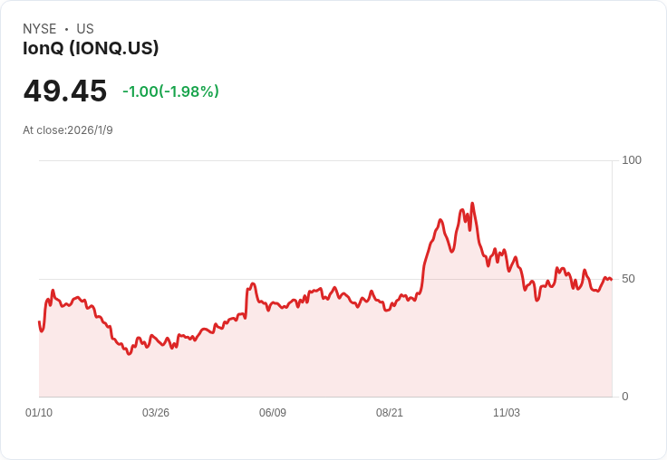Click the NYSE exchange label

coord(40,29)
